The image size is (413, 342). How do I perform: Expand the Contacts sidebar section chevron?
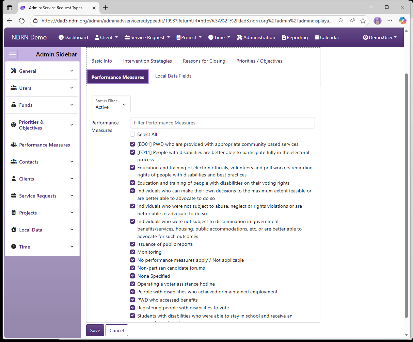(x=72, y=161)
